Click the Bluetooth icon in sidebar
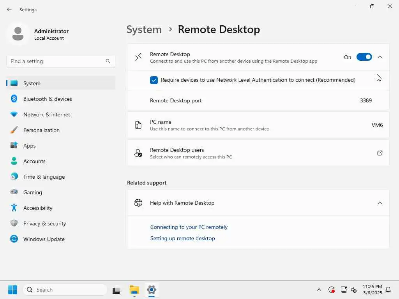The height and width of the screenshot is (299, 399). pyautogui.click(x=14, y=98)
